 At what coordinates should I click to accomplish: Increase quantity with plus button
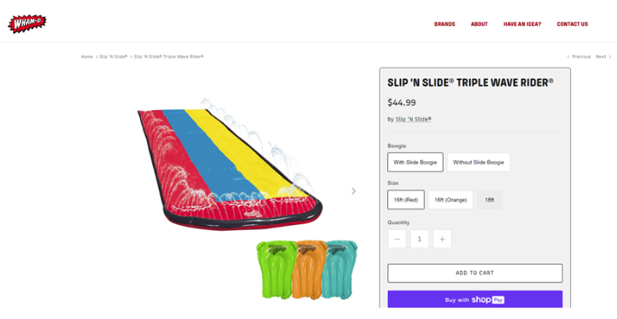coord(442,239)
